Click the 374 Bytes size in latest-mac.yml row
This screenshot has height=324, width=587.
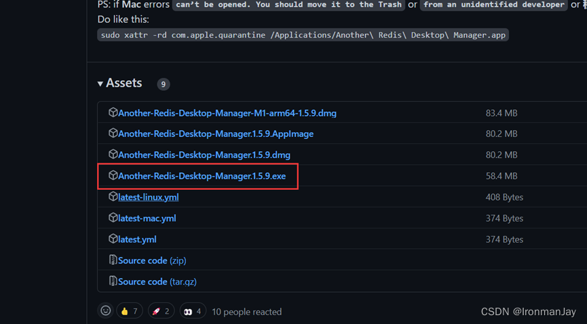504,218
